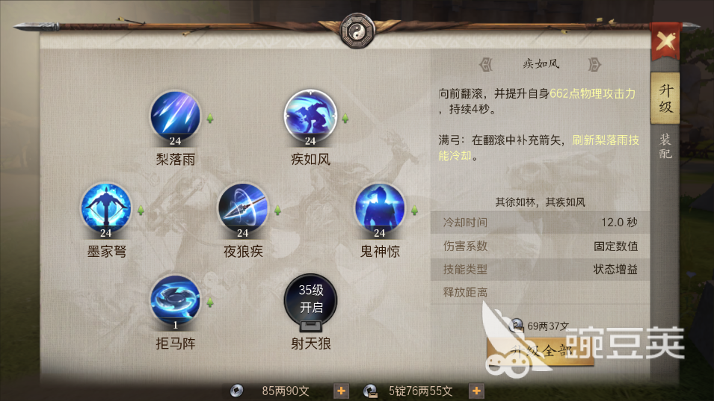Viewport: 714px width, 401px height.
Task: Select the 疾如风 skill icon
Action: [x=310, y=116]
